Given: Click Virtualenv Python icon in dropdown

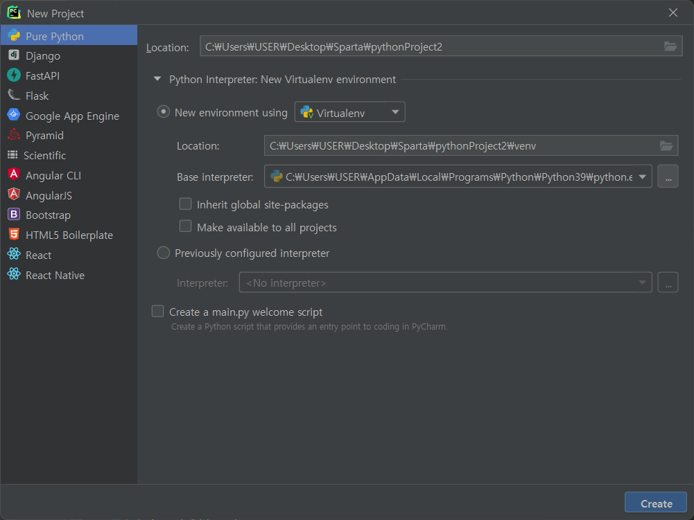Looking at the screenshot, I should [x=306, y=112].
